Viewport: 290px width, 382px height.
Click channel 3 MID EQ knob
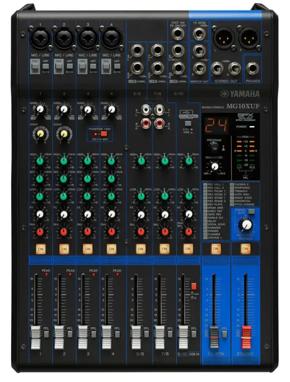tap(87, 179)
